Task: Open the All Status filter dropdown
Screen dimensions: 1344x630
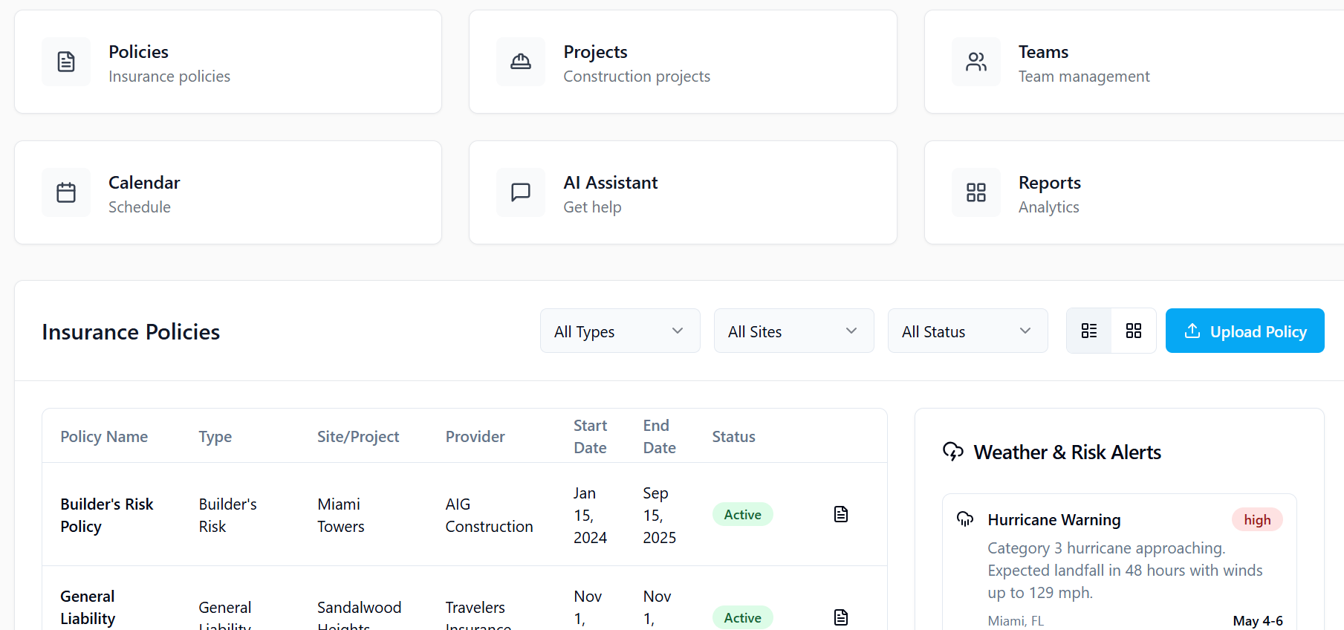Action: [x=968, y=331]
